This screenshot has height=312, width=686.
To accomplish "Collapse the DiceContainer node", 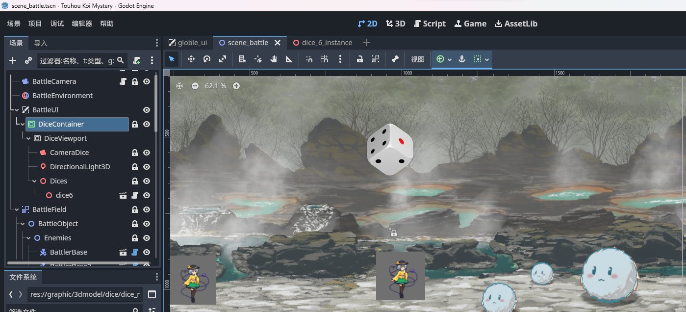I will coord(23,124).
